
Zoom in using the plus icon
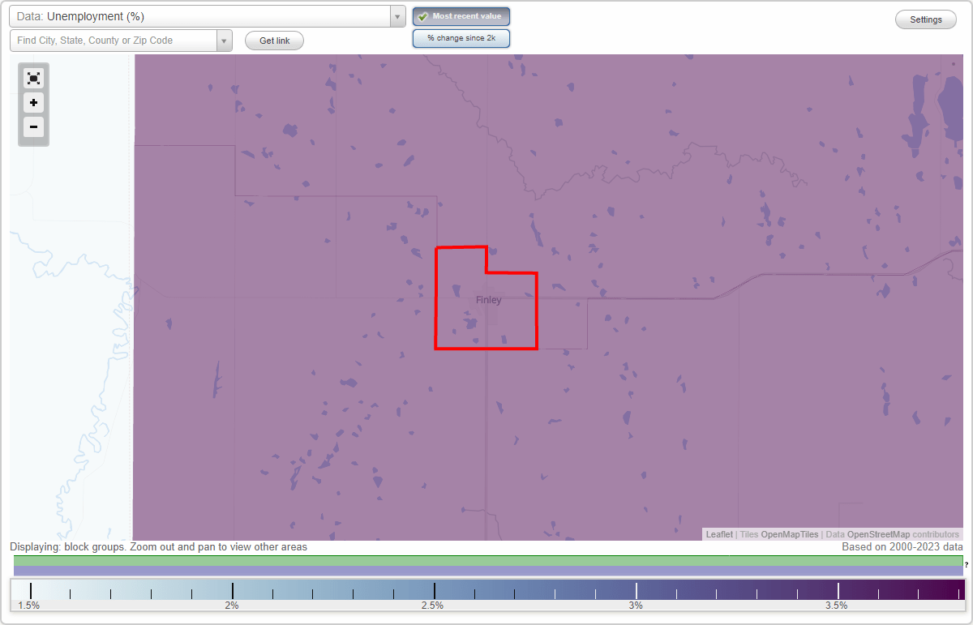click(x=33, y=103)
